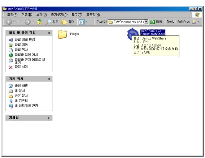
Task: Click the move file icon
Action: point(11,45)
